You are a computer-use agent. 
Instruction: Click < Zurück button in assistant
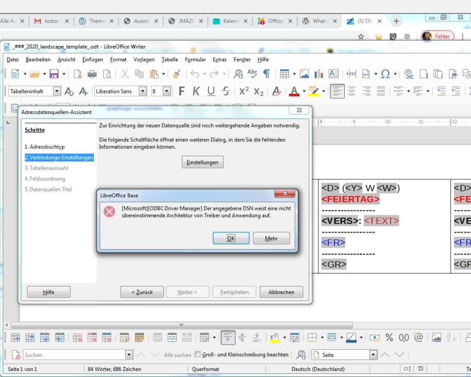click(x=142, y=292)
